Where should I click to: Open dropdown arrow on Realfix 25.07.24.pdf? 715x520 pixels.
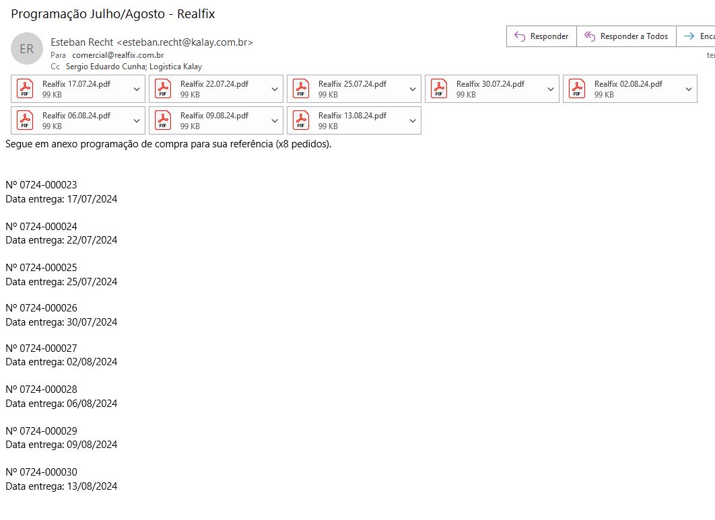pyautogui.click(x=413, y=89)
